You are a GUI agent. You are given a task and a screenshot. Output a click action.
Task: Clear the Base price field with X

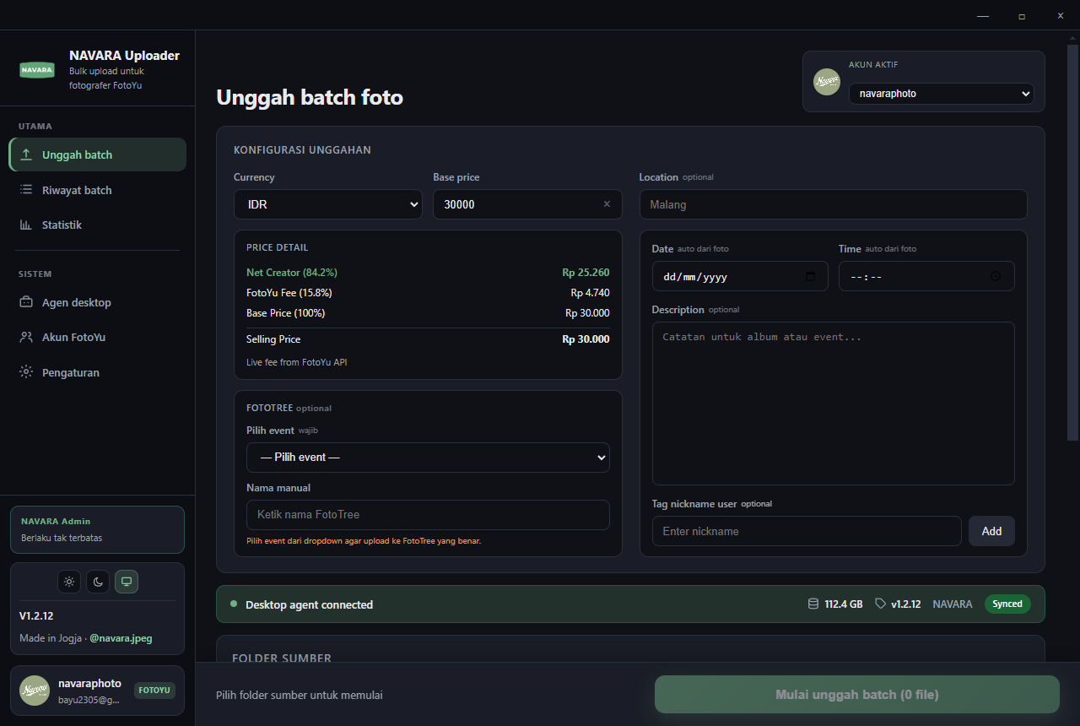tap(607, 204)
